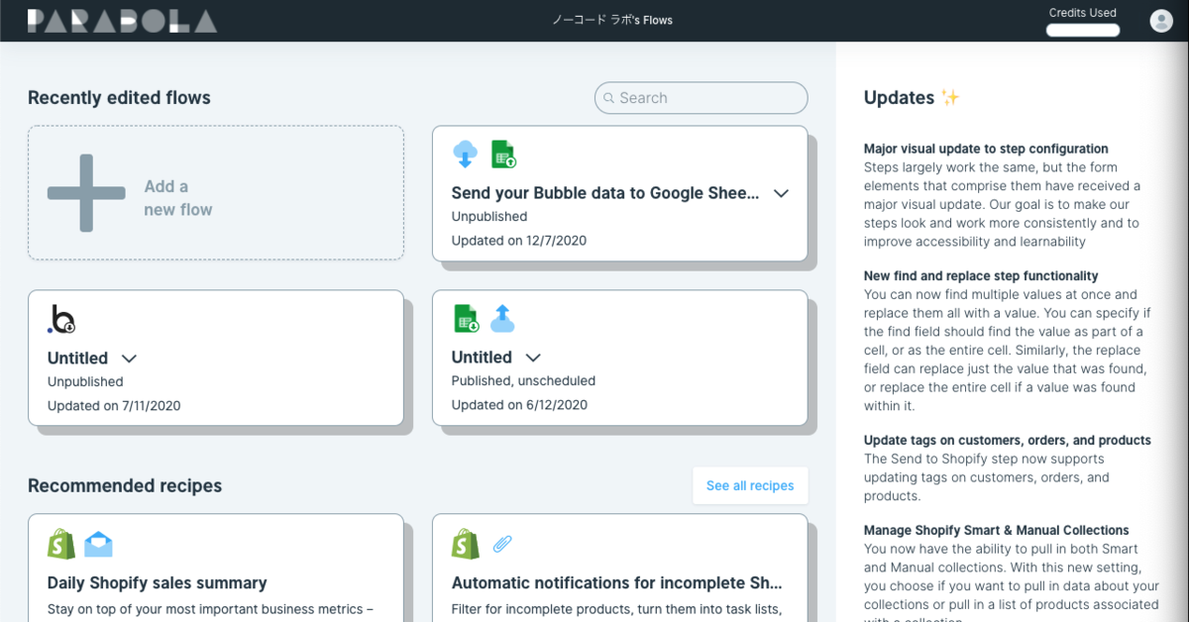The image size is (1189, 622).
Task: Expand the chevron next to the Unpublished Untitled flow
Action: click(129, 358)
